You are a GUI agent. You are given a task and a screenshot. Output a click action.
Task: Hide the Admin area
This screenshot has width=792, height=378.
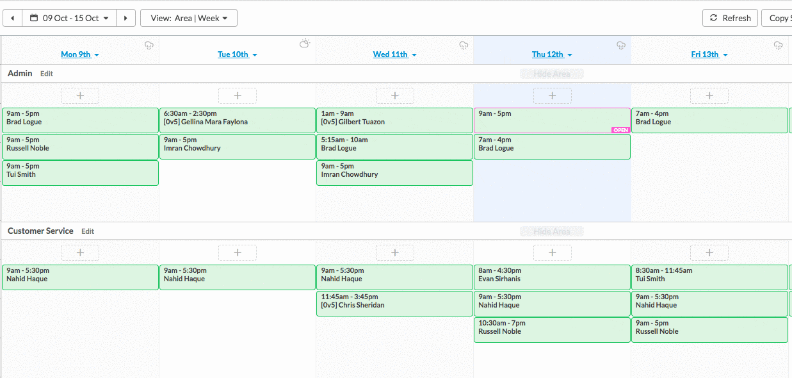tap(551, 74)
